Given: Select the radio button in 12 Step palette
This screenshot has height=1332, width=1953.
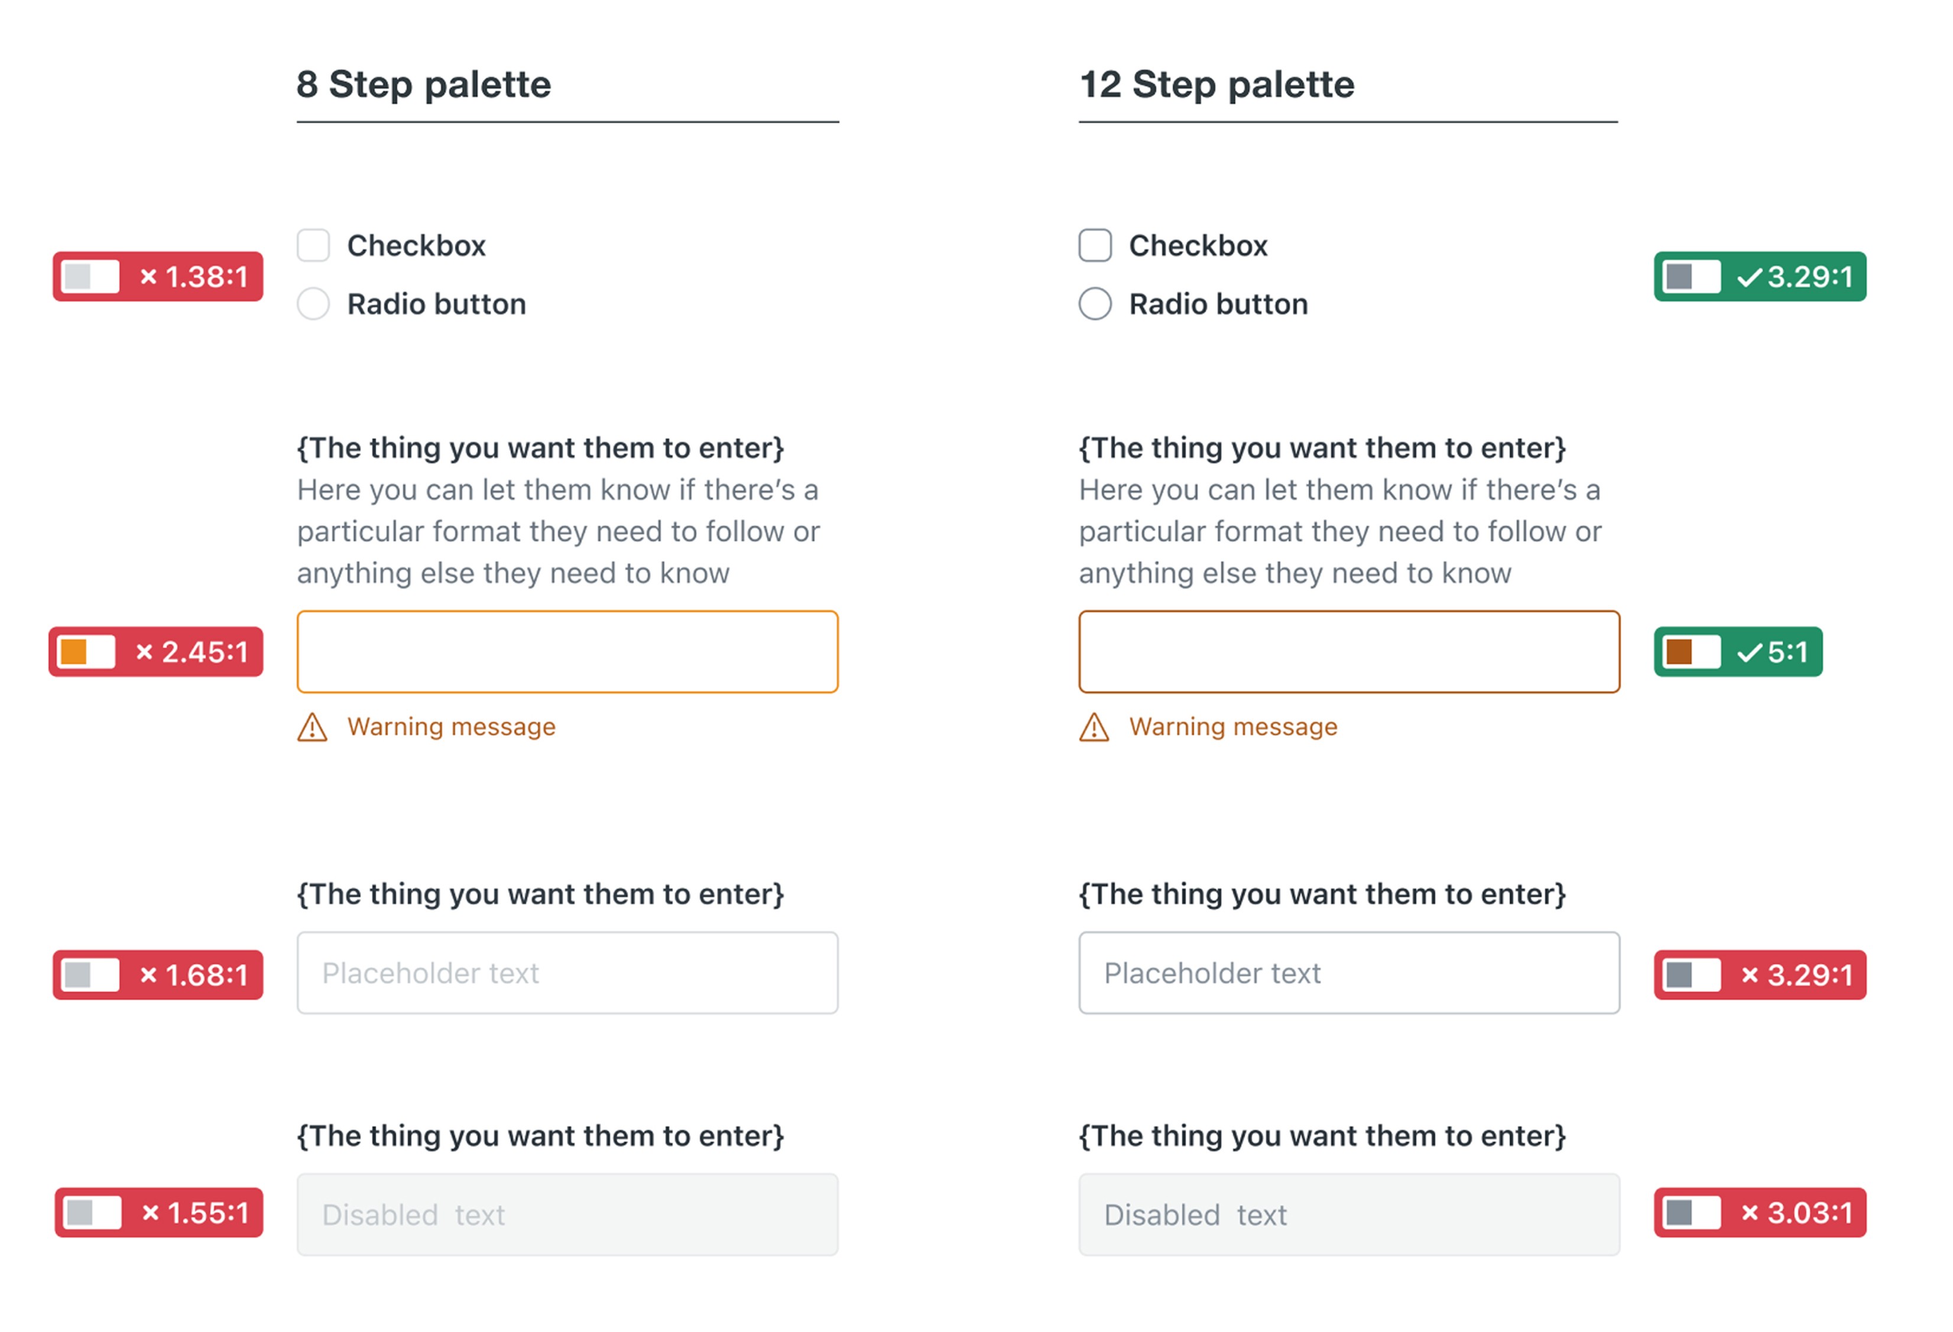Looking at the screenshot, I should coord(1094,303).
